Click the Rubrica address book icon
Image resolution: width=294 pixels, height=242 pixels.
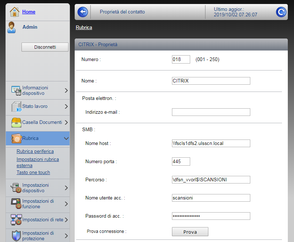click(16, 138)
